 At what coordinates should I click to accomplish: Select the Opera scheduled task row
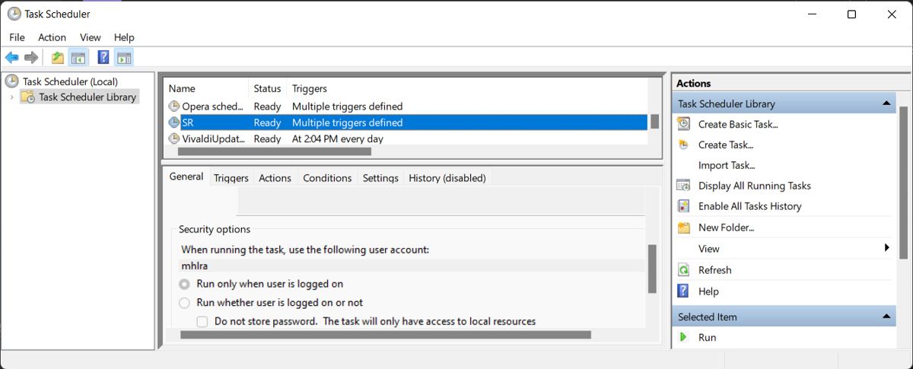[x=406, y=107]
